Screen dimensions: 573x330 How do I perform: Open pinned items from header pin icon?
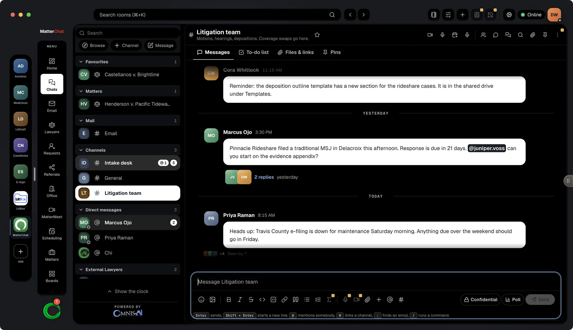545,35
